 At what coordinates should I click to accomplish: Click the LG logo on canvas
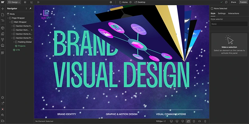coord(46,15)
